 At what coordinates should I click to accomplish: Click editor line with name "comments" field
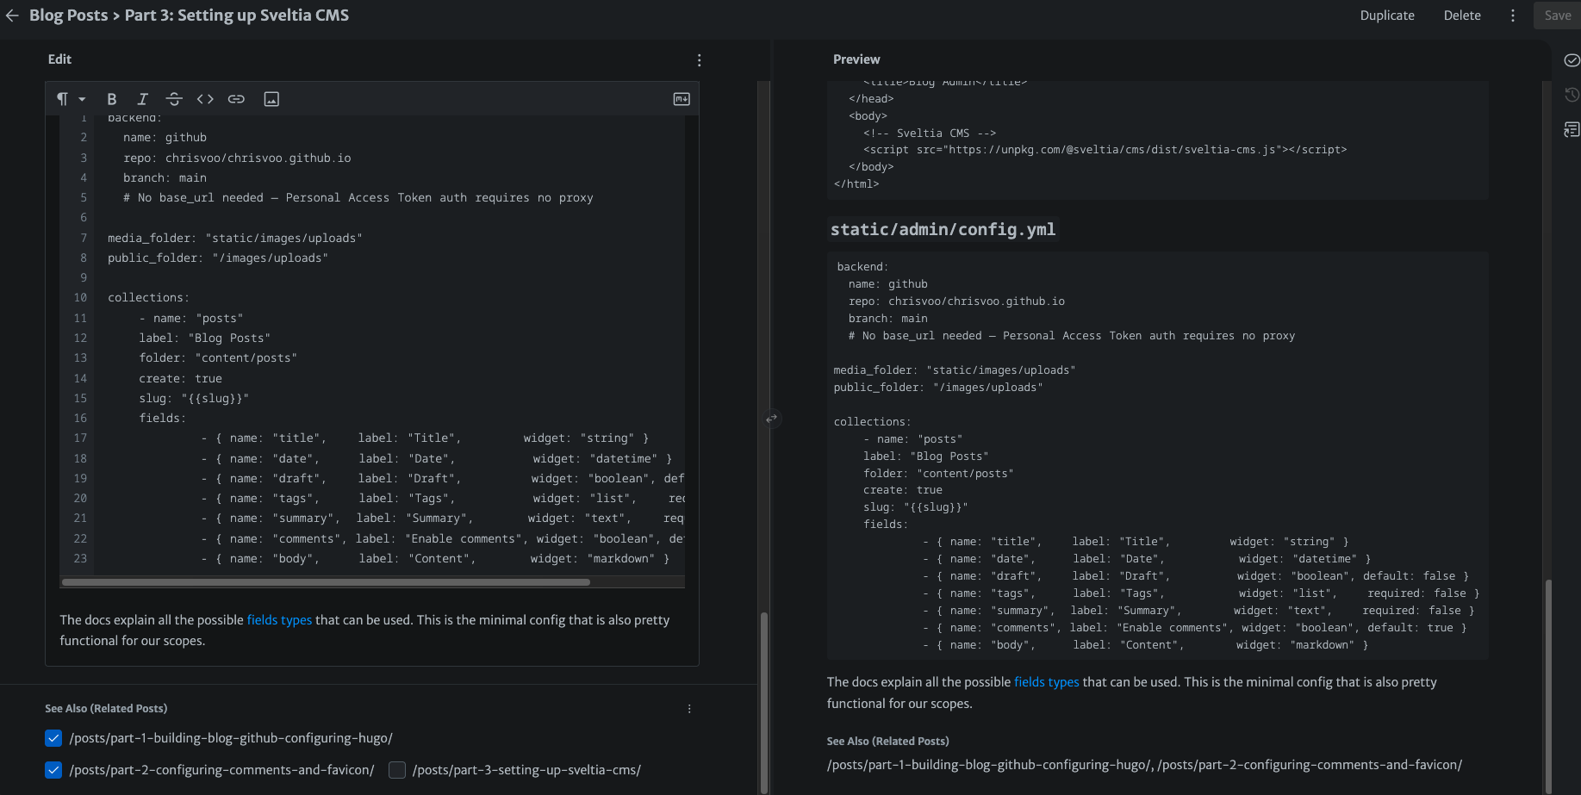[443, 539]
